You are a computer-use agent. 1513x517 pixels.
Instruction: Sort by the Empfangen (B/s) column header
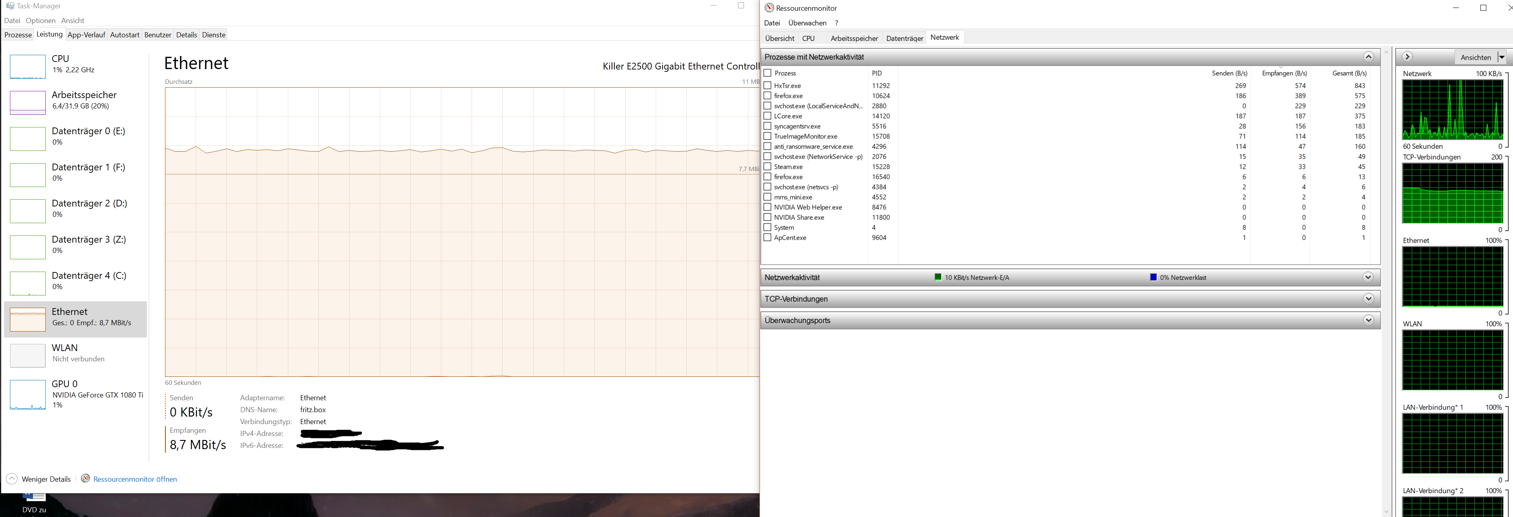tap(1284, 73)
